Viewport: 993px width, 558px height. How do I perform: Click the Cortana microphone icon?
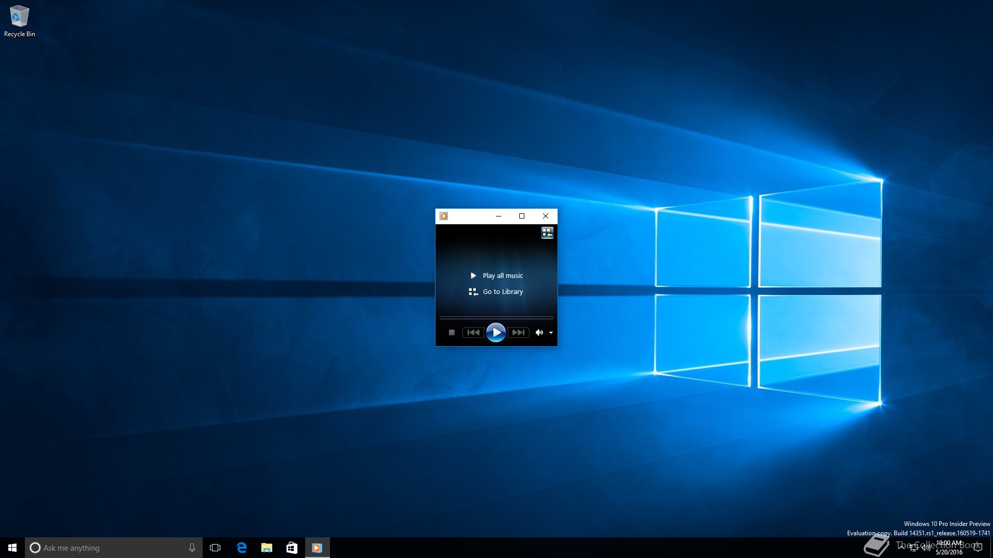(x=192, y=548)
